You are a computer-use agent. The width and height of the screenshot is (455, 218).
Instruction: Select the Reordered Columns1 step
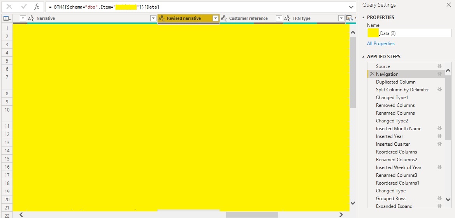click(x=406, y=183)
